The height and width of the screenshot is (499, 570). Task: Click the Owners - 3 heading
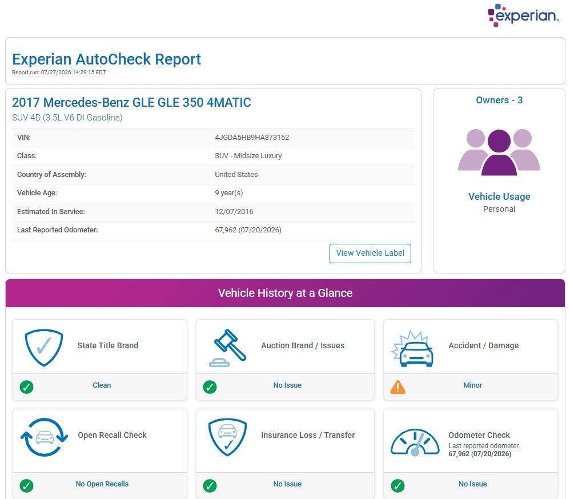[499, 100]
